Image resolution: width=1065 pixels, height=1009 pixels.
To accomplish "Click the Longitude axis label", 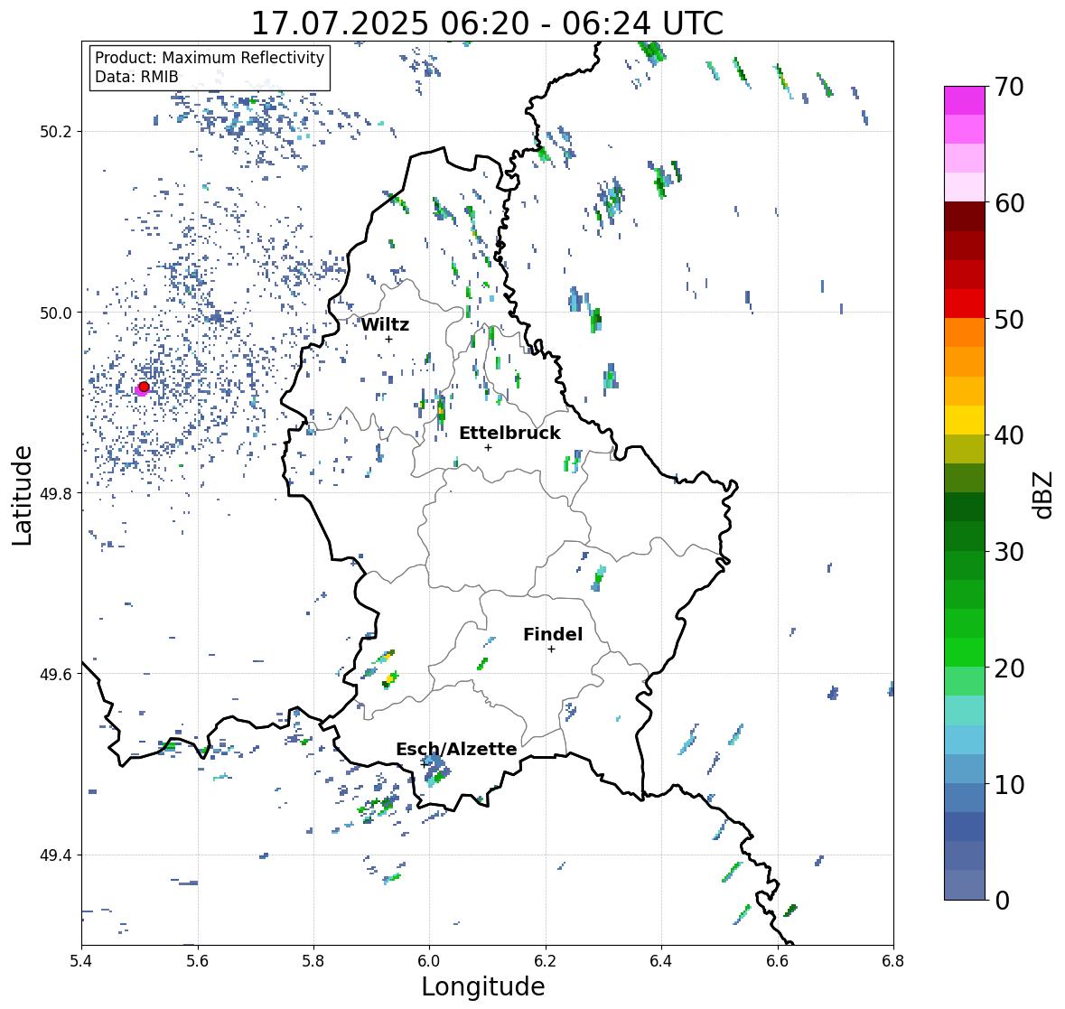I will (x=483, y=986).
